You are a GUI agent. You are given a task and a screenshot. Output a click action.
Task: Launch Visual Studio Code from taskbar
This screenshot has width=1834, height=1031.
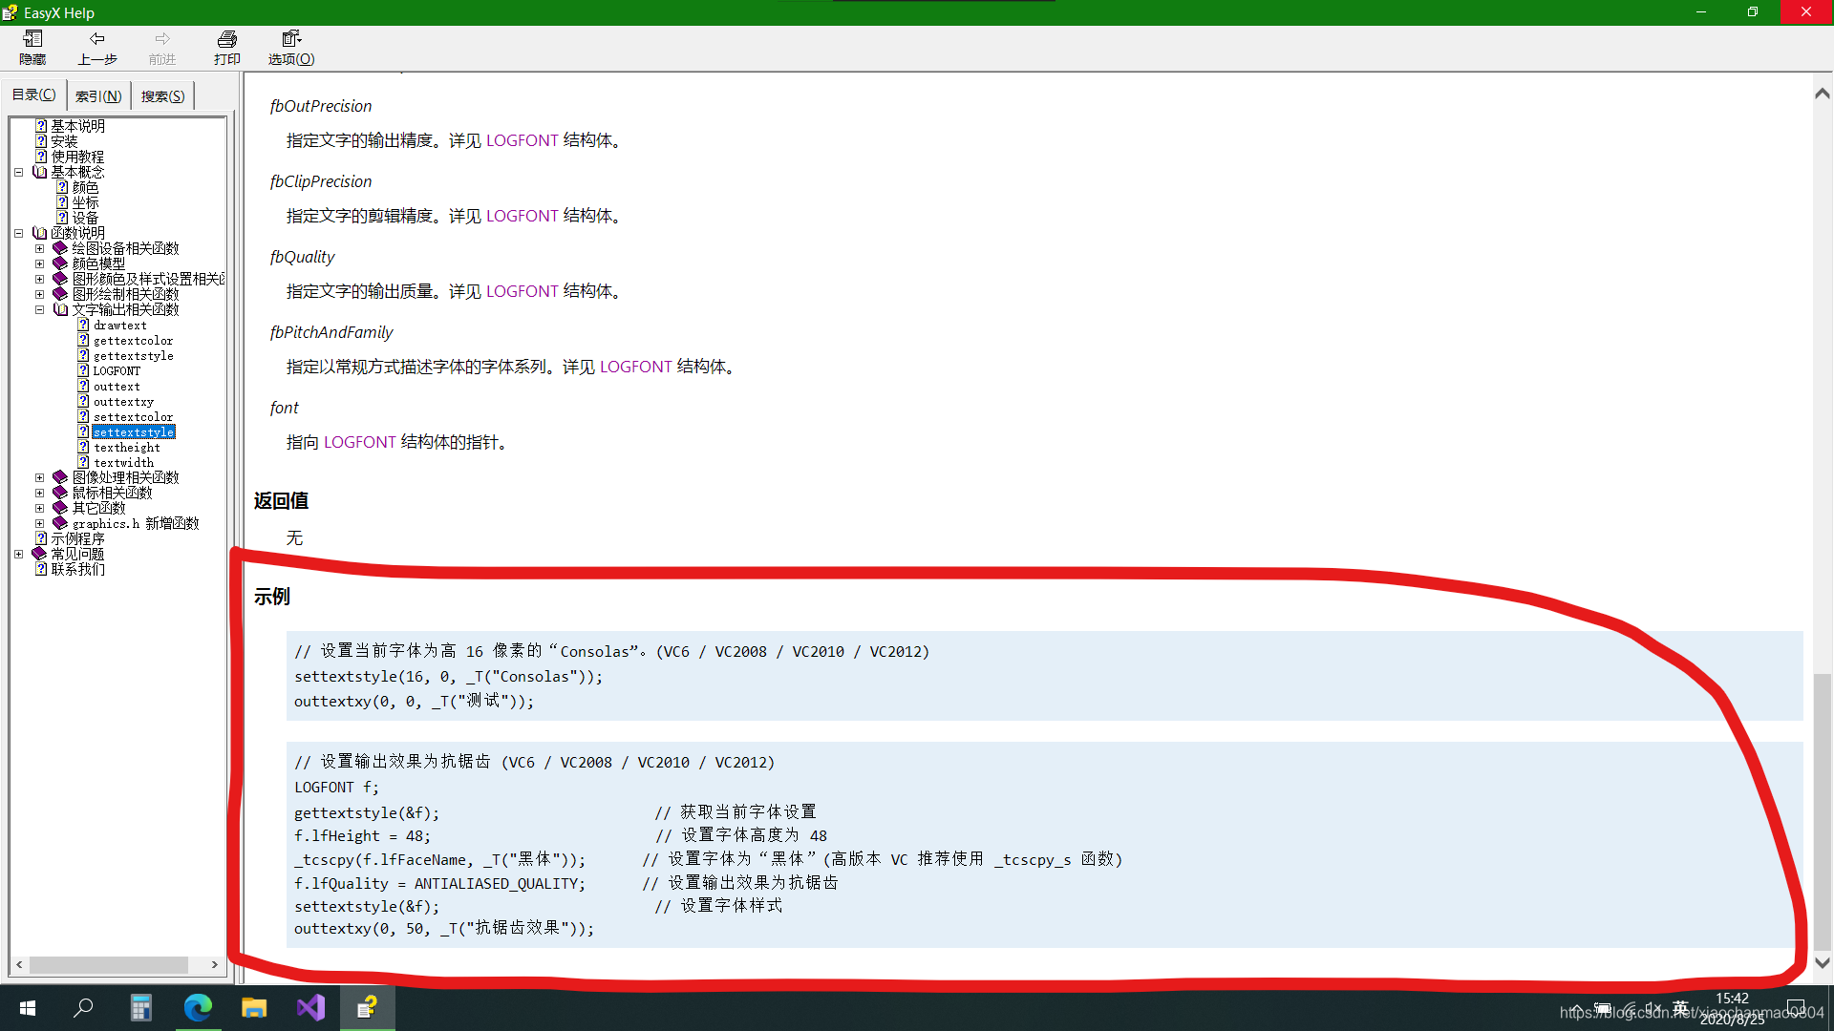click(x=310, y=1007)
